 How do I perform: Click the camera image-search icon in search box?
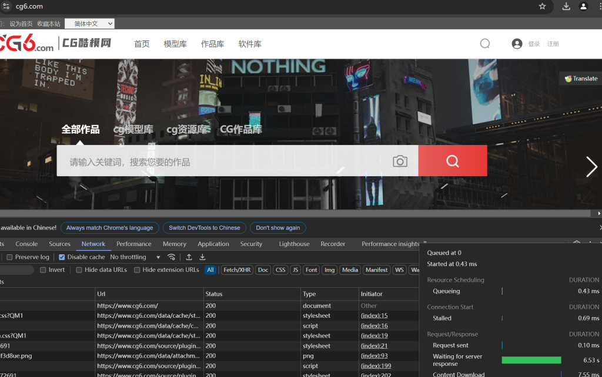pos(400,161)
